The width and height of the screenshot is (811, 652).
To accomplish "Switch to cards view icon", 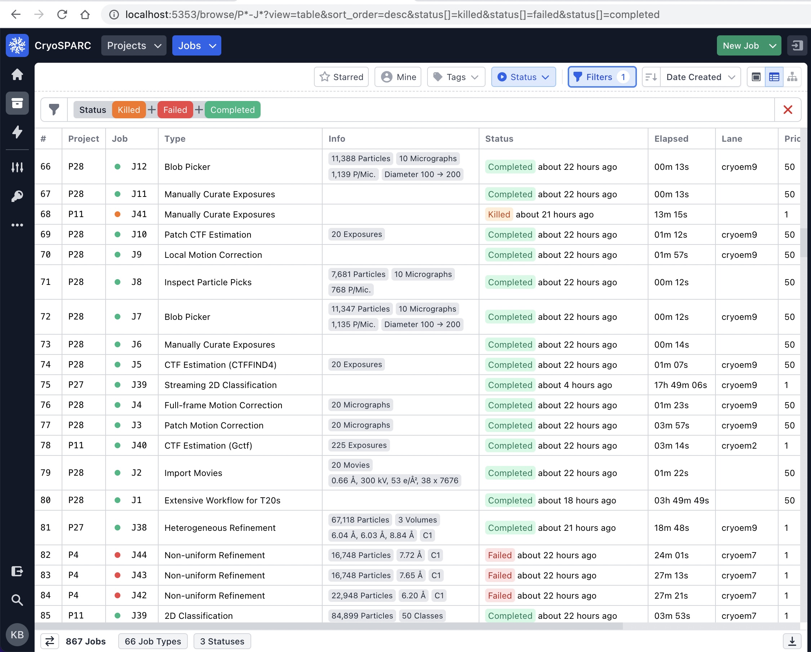I will [x=756, y=77].
